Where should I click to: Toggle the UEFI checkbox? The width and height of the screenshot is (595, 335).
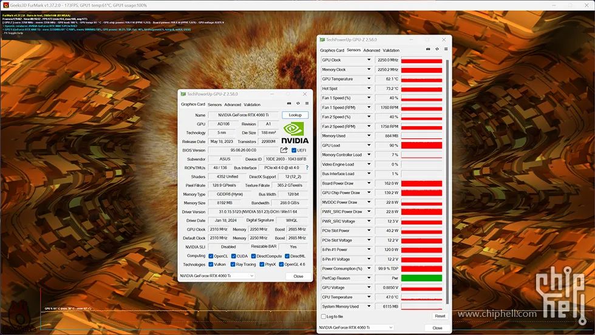pyautogui.click(x=294, y=151)
